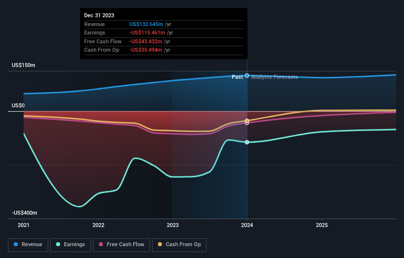404x258 pixels.
Task: Click the Free Cash Flow label in tooltip
Action: [x=103, y=41]
